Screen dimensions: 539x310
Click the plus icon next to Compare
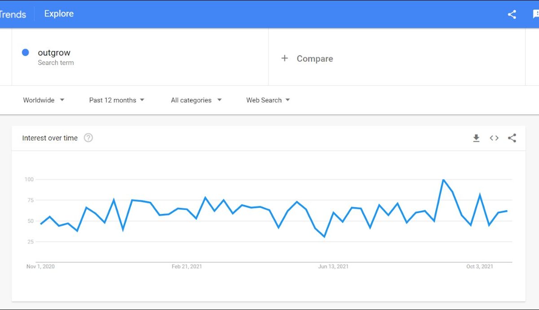(284, 58)
